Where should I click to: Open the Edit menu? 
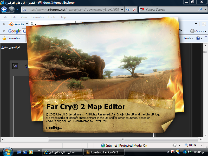point(14,17)
